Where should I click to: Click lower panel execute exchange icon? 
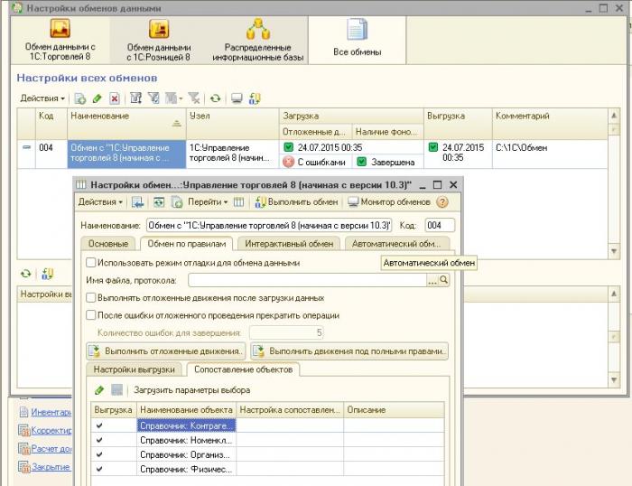point(47,274)
